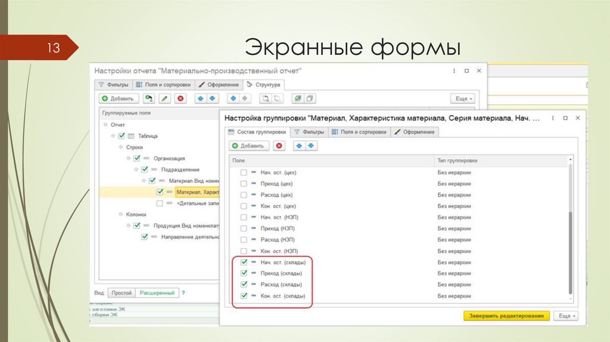Switch to Фильтры tab in grouping dialog

[x=309, y=132]
